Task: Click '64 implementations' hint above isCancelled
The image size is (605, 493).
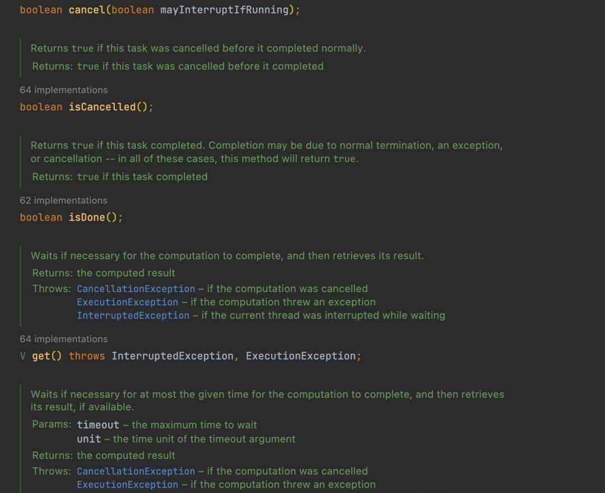Action: point(63,90)
